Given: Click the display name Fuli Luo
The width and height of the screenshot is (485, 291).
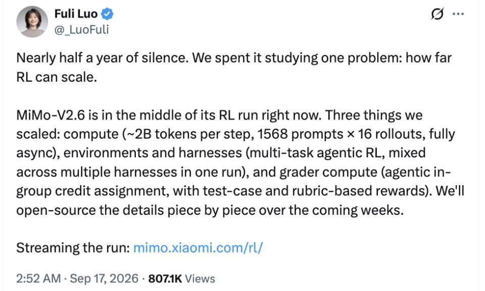Looking at the screenshot, I should pyautogui.click(x=76, y=14).
